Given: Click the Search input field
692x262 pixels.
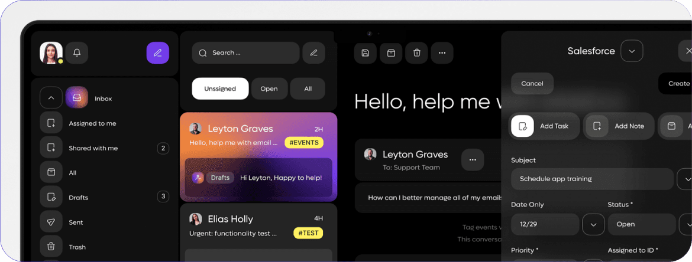Looking at the screenshot, I should click(x=245, y=53).
